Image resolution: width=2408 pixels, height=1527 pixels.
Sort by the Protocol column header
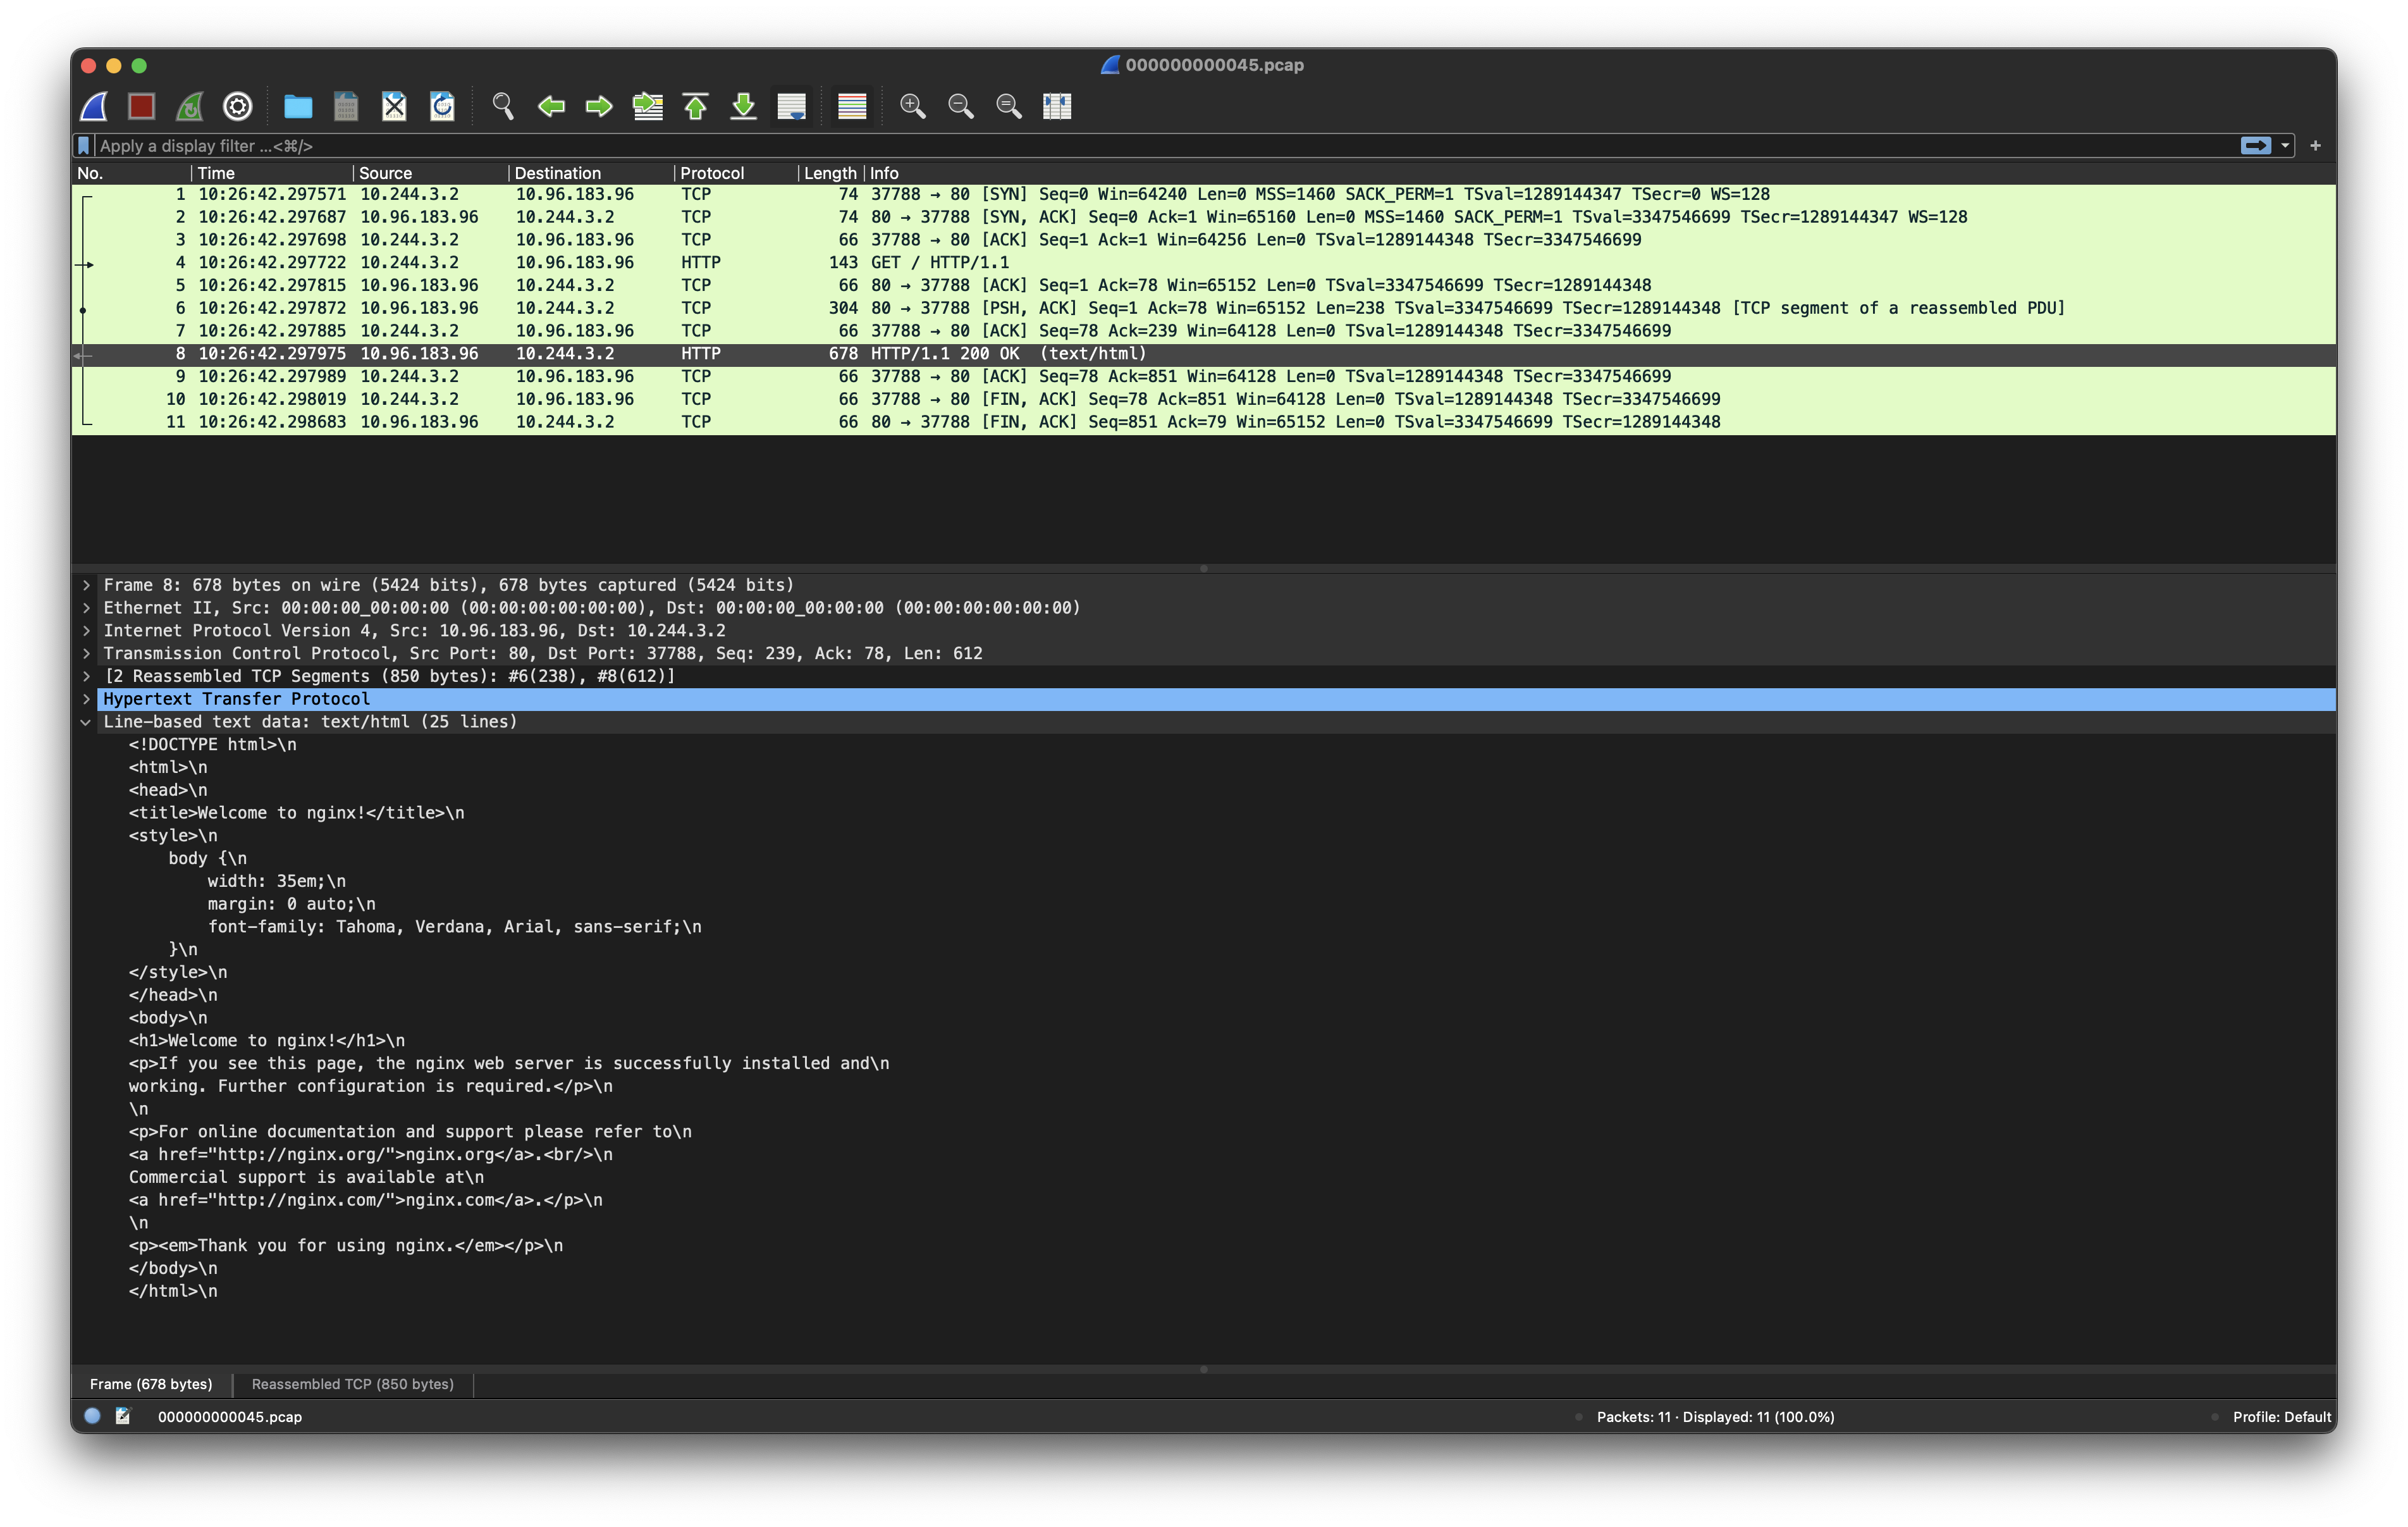click(x=737, y=173)
